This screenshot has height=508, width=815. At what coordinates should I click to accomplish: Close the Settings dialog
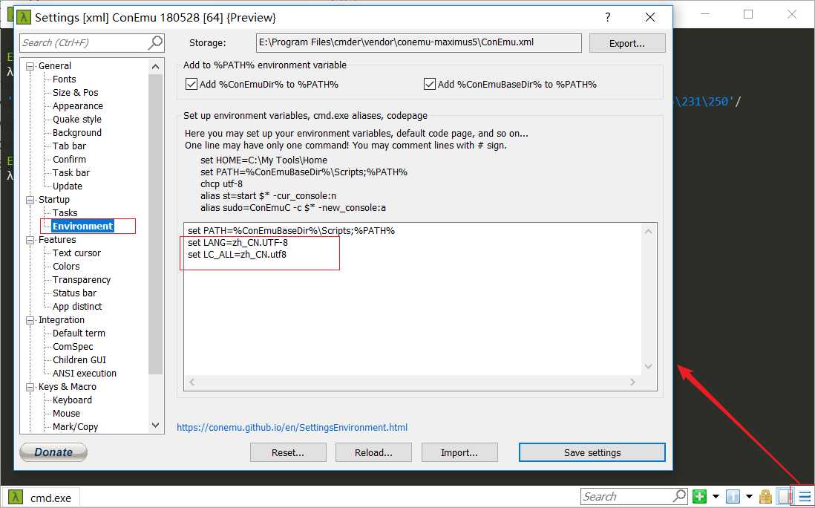pos(649,17)
